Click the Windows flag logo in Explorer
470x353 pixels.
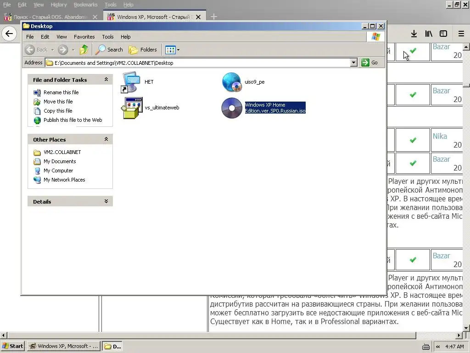(375, 37)
